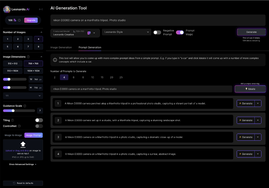Click the Guidance Scale value box
Viewport: 269px width, 188px height.
40,111
